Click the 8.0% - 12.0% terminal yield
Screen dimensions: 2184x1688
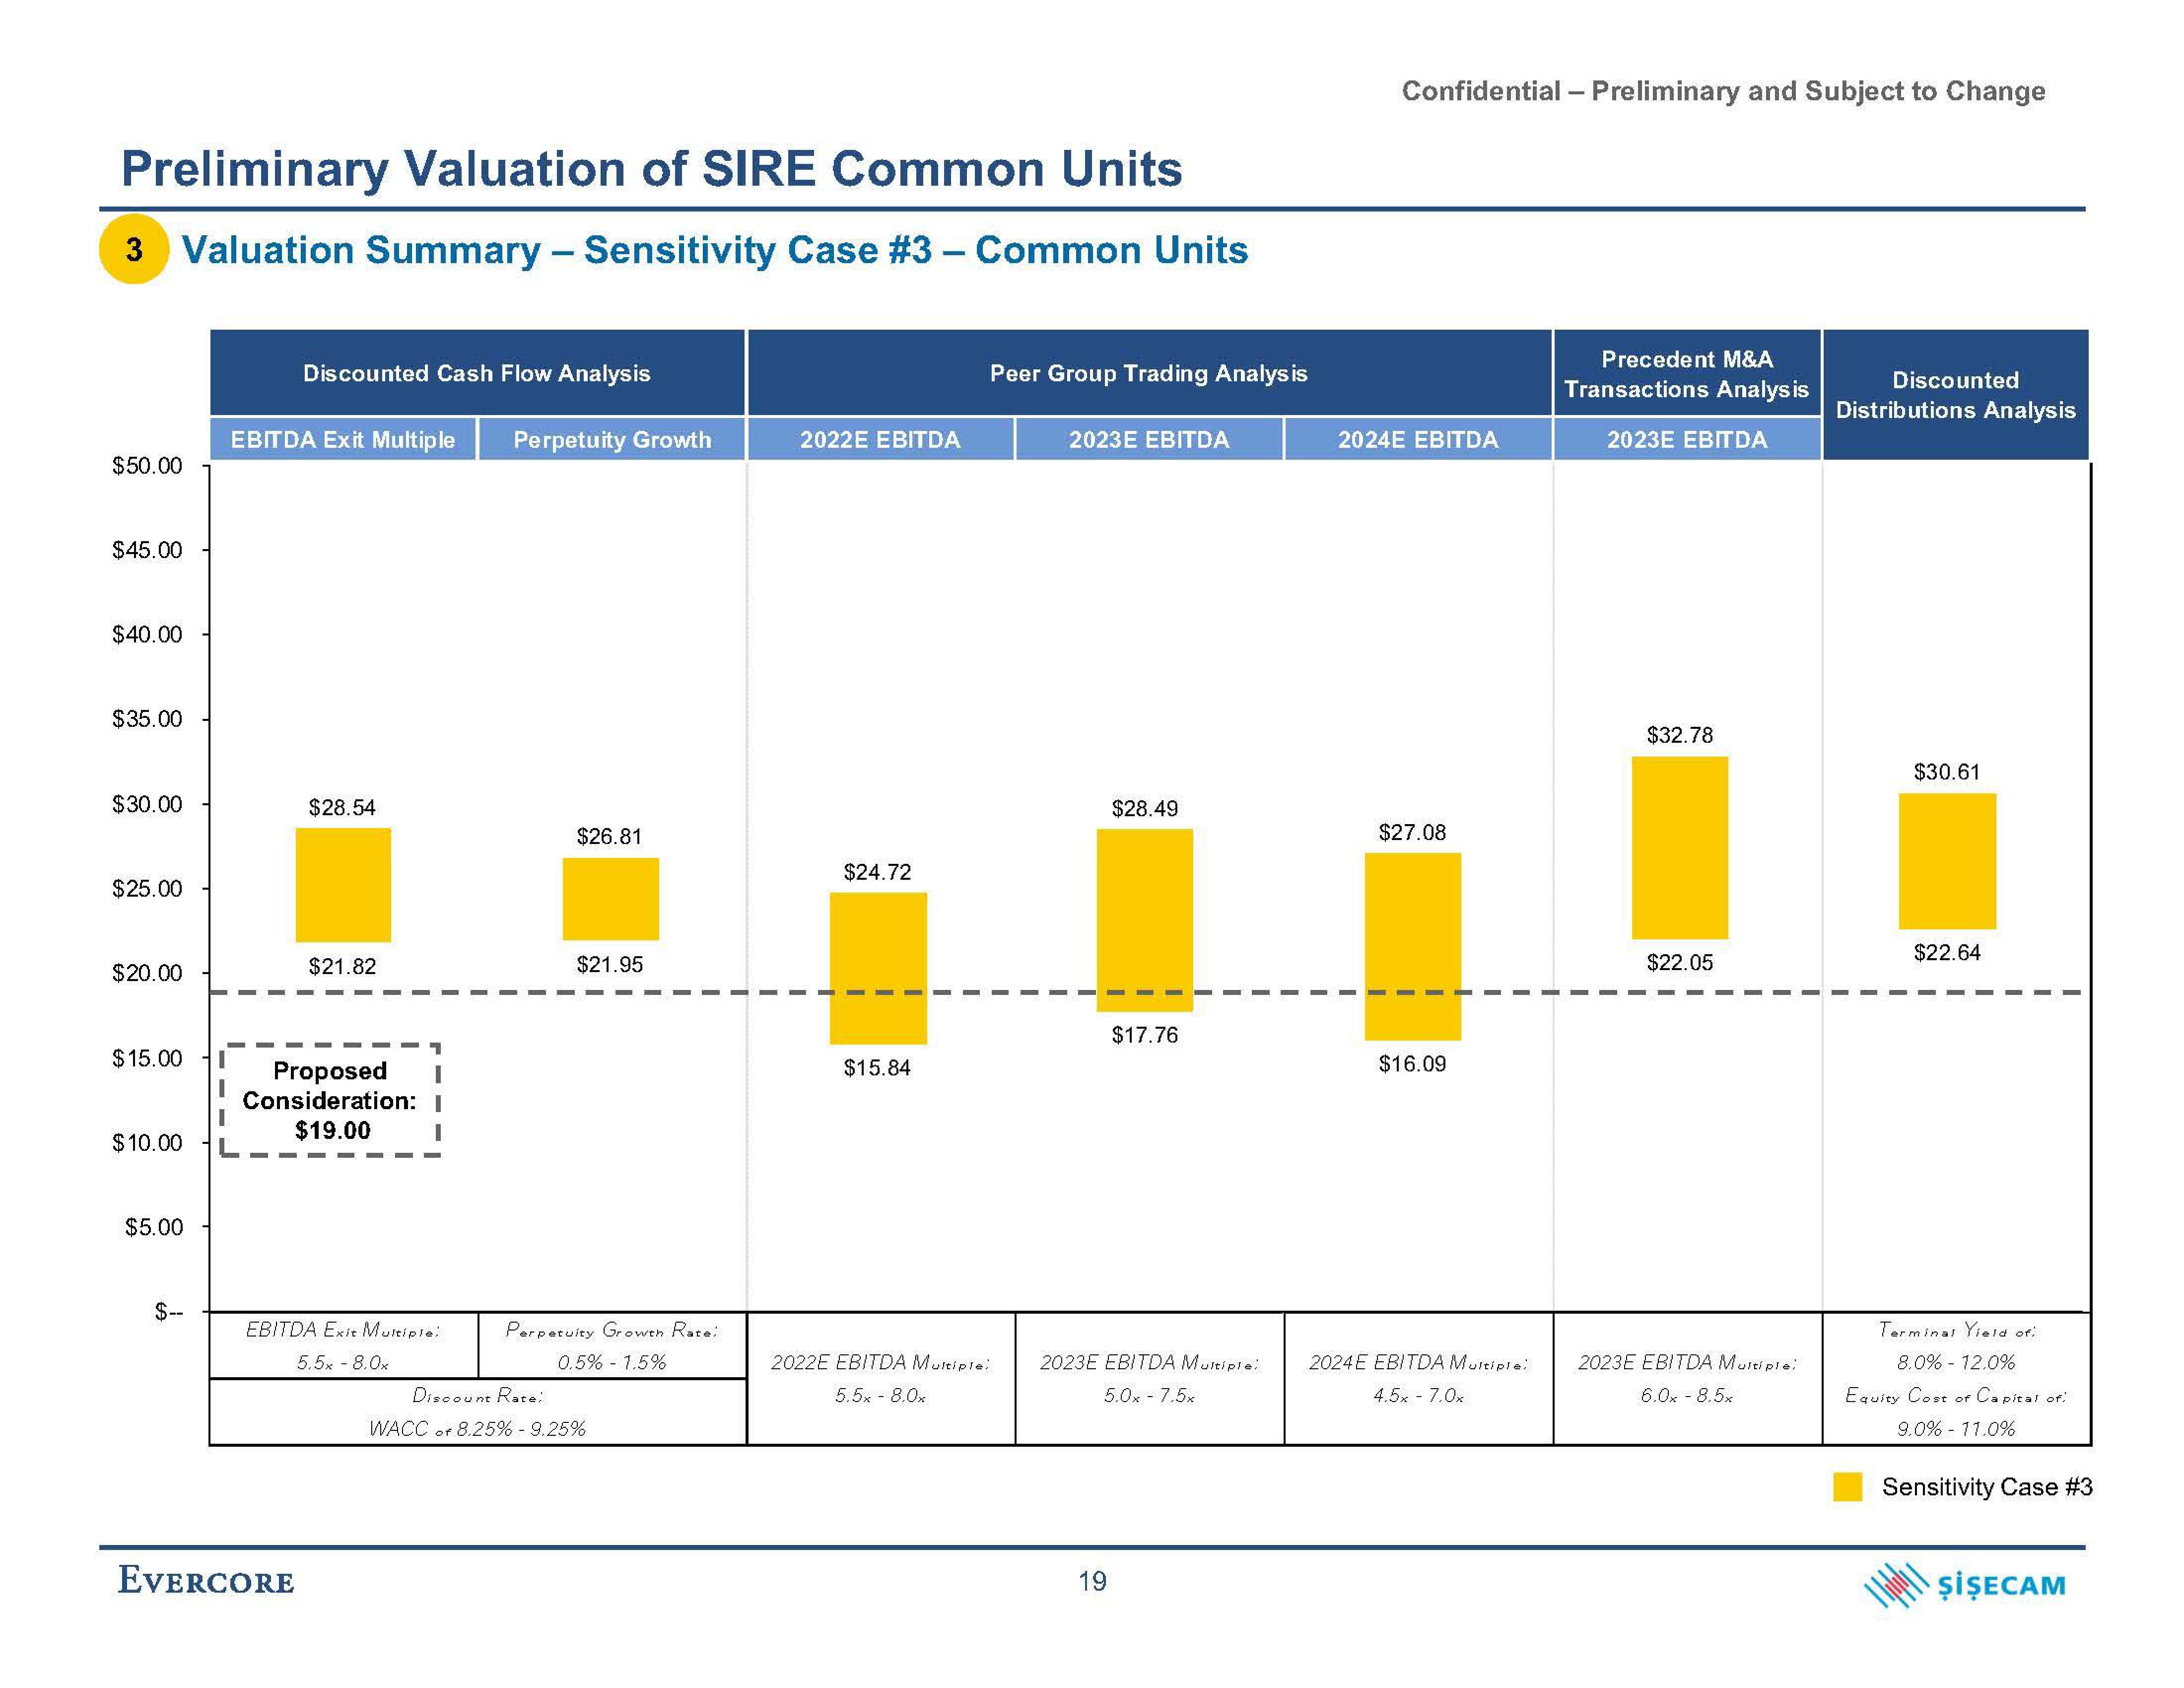tap(1956, 1362)
